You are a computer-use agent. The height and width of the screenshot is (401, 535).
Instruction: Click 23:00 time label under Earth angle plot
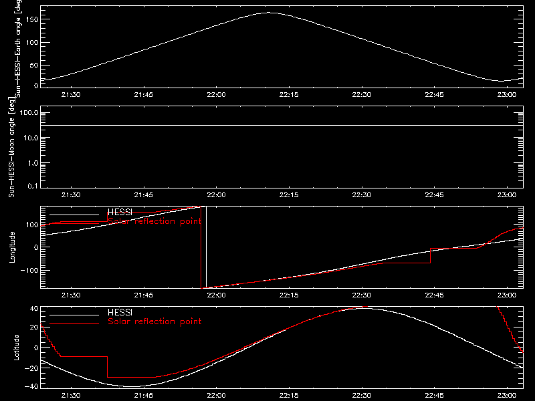(507, 95)
